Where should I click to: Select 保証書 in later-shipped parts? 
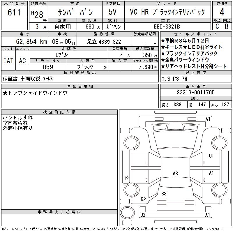coord(10,79)
